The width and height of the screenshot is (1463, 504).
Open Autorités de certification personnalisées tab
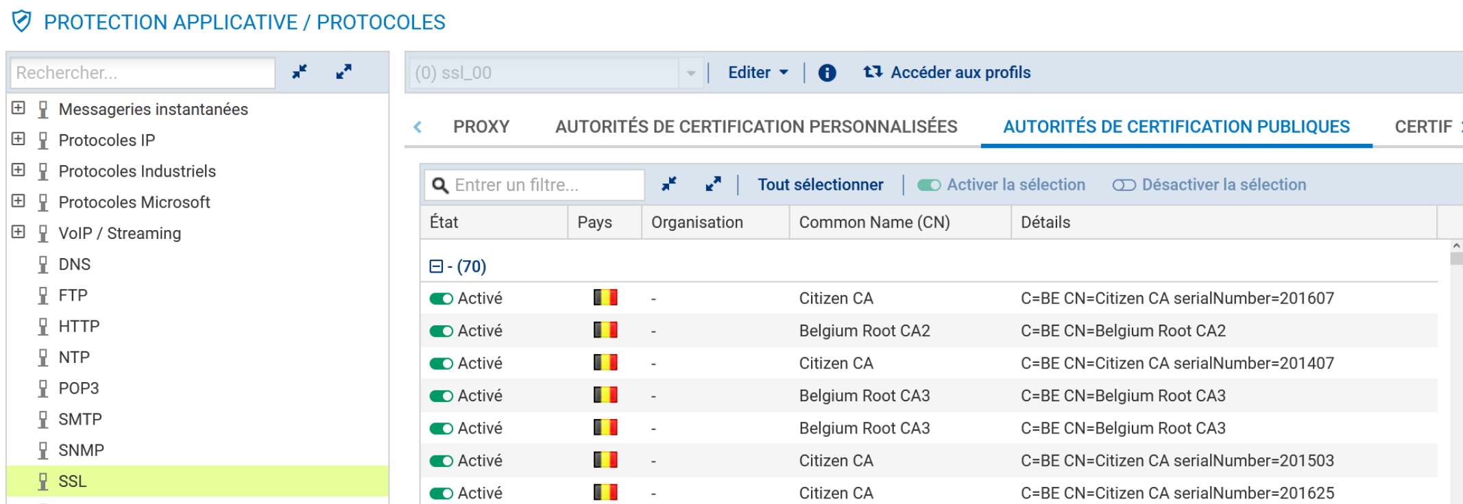point(755,127)
